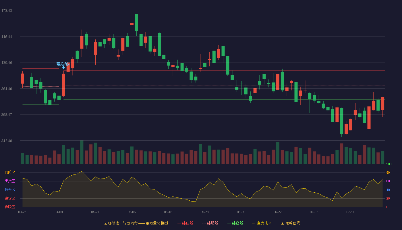
Task: Click the 472.43 price axis label
Action: pyautogui.click(x=7, y=11)
